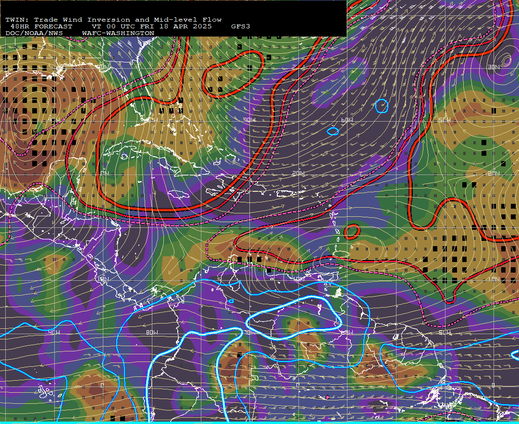Click the 80W longitude label near the Bahamas
The width and height of the screenshot is (519, 424).
pos(153,120)
